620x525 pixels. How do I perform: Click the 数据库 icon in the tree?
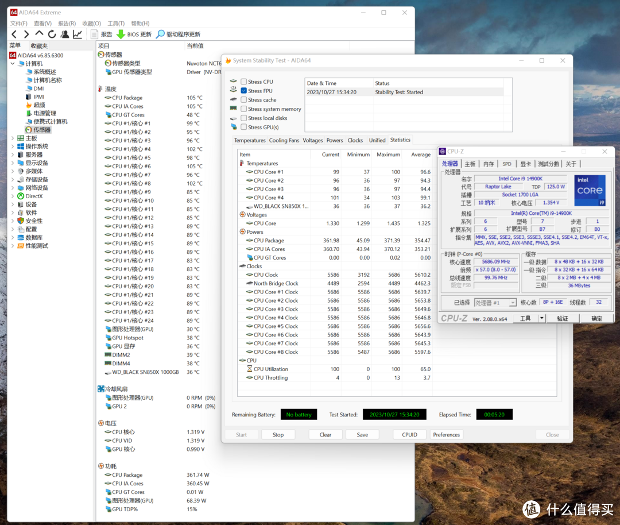coord(21,237)
